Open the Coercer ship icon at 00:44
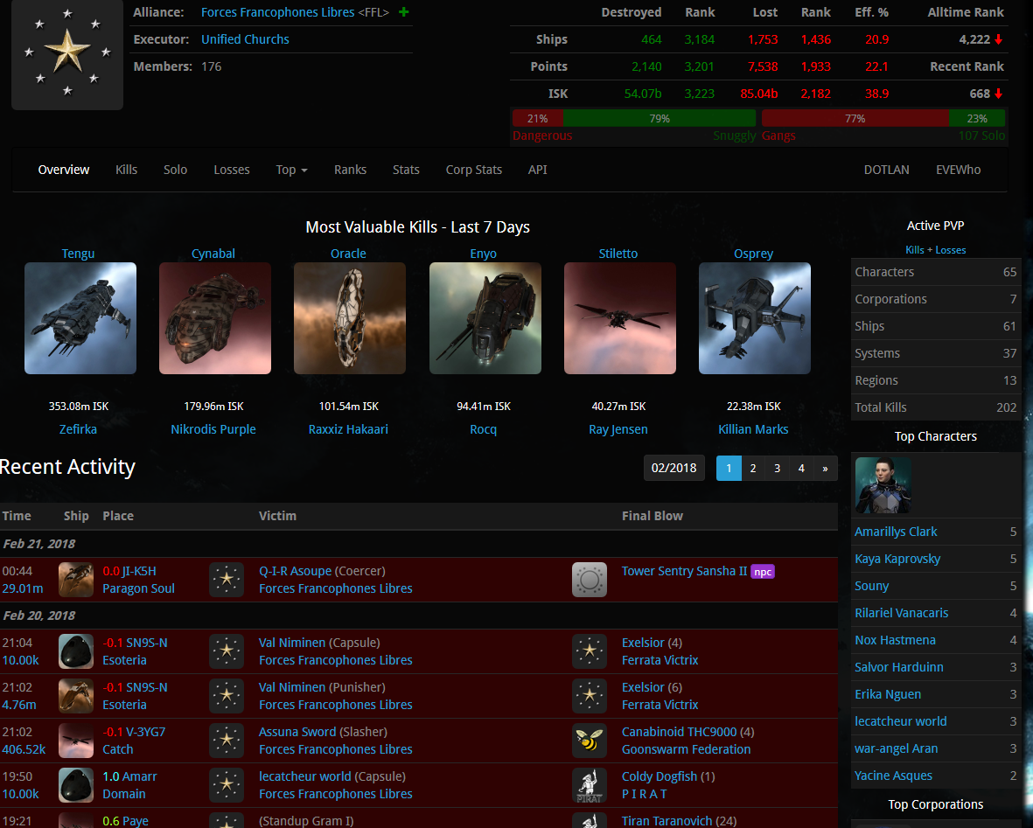This screenshot has width=1033, height=828. [x=76, y=580]
